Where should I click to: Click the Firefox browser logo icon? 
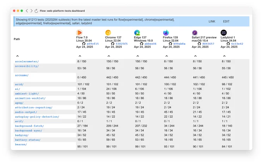pos(166,33)
